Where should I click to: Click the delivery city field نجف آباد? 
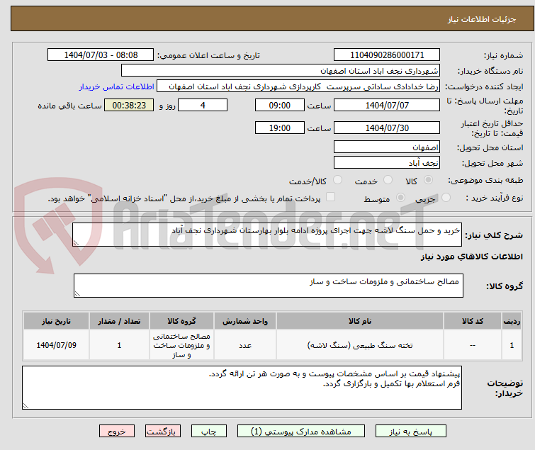(387, 163)
